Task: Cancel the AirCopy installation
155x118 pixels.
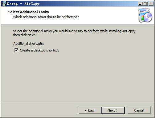Action: 139,110
